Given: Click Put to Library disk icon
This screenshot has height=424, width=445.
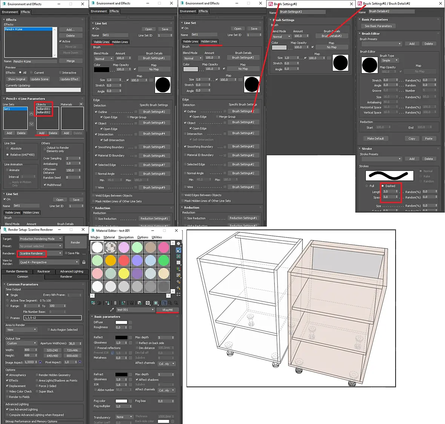Looking at the screenshot, I should [x=140, y=303].
